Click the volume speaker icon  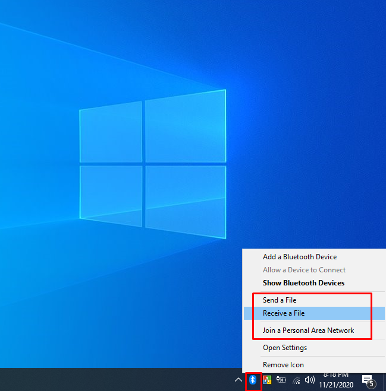[x=310, y=380]
